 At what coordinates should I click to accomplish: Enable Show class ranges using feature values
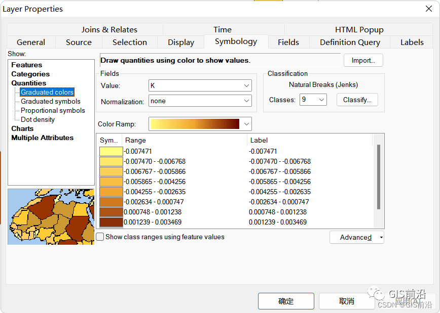(x=100, y=237)
